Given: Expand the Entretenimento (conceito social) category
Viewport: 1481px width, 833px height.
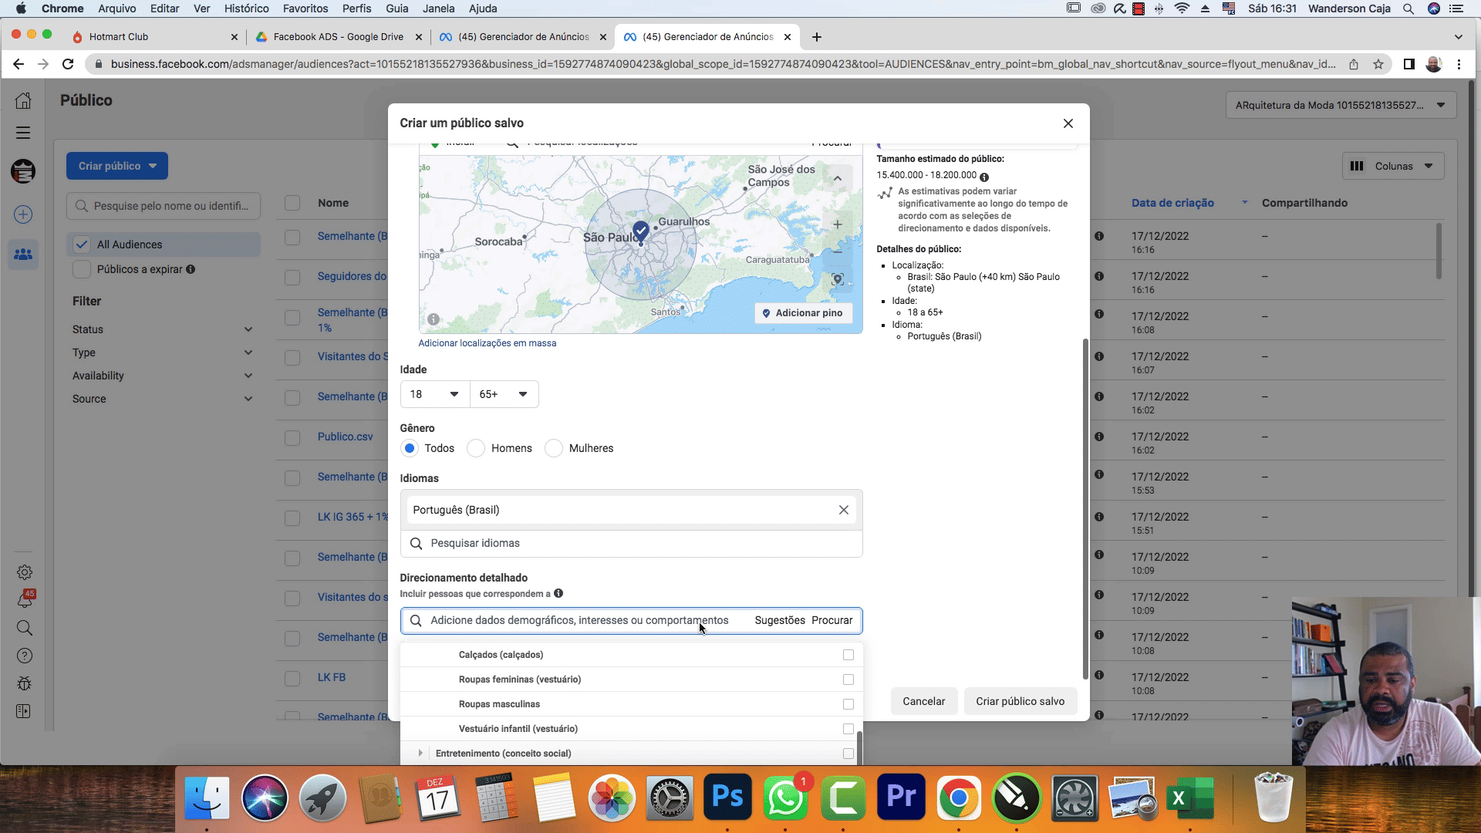Looking at the screenshot, I should pos(420,754).
